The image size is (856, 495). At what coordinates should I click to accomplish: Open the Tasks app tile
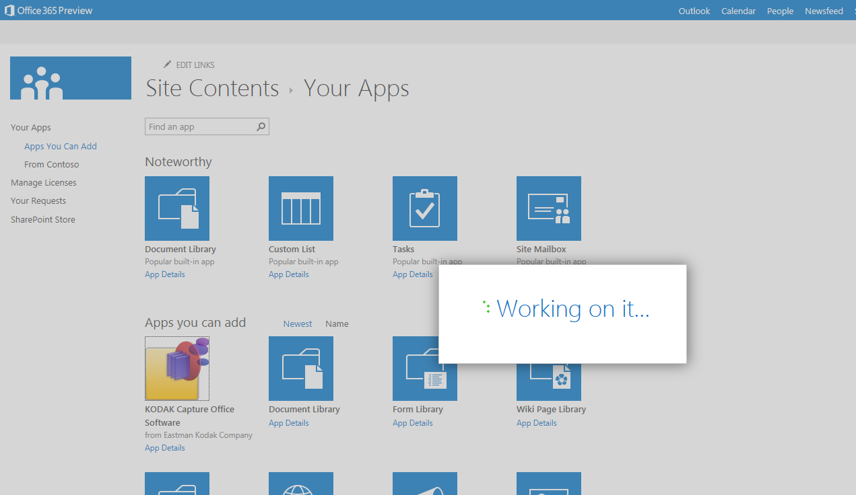tap(425, 208)
